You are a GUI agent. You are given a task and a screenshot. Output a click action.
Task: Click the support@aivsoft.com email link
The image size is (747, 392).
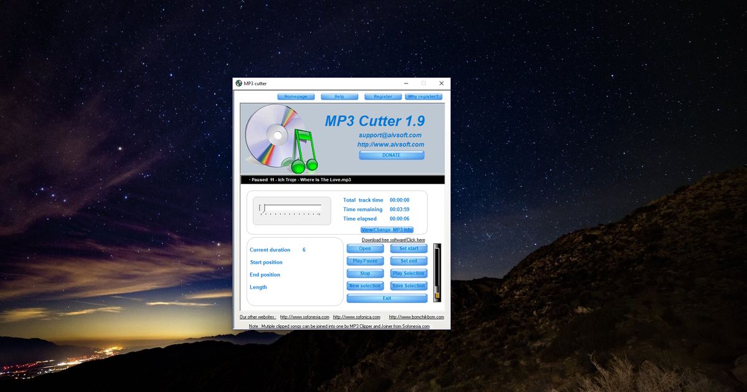click(x=390, y=135)
